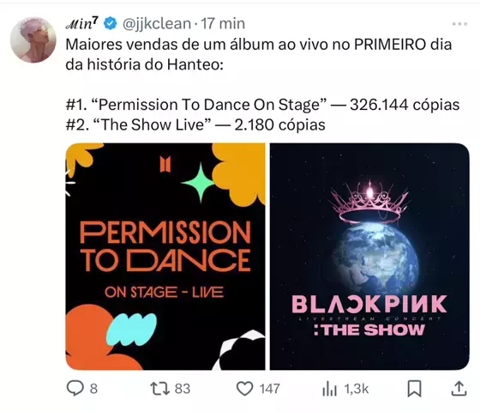Open the BLACKPINK The Show image
Viewport: 480px width, 412px height.
(369, 257)
